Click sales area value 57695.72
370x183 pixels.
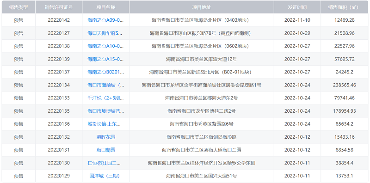pyautogui.click(x=344, y=59)
